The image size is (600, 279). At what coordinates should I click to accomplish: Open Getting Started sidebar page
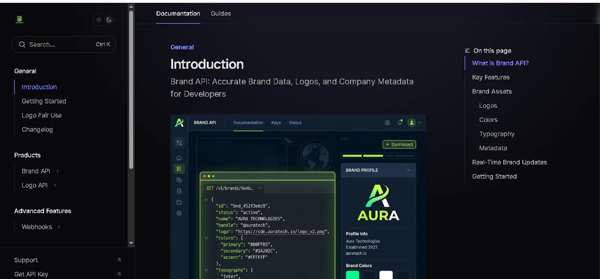point(44,101)
